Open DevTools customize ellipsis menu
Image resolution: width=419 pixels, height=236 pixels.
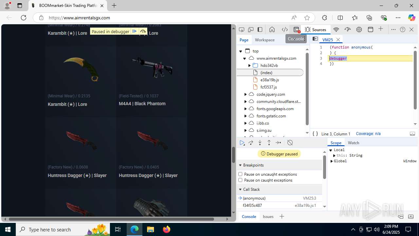(393, 29)
